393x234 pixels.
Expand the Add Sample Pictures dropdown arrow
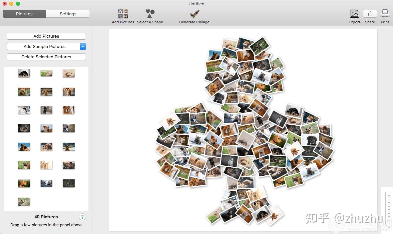pyautogui.click(x=83, y=46)
